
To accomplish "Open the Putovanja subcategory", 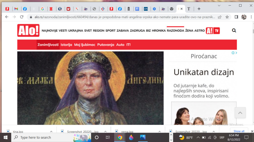I will pos(106,45).
